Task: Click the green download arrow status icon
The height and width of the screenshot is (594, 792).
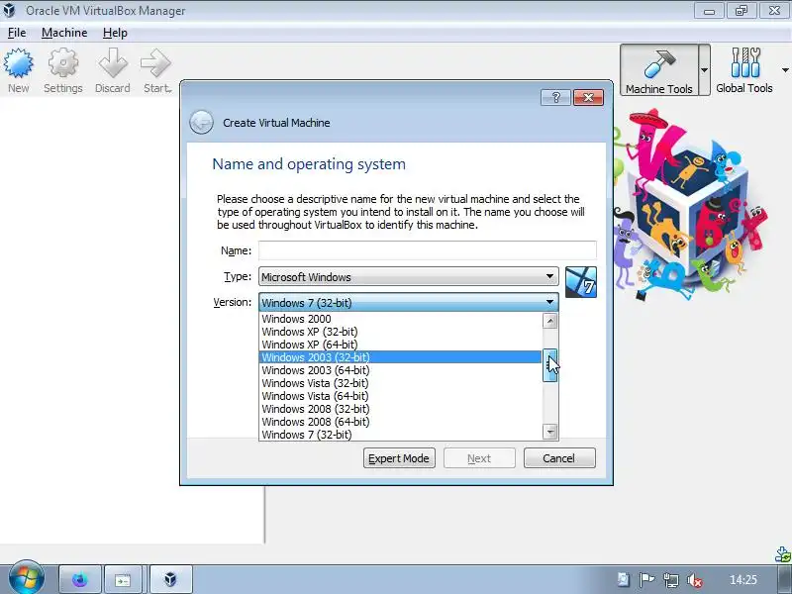Action: pos(783,554)
